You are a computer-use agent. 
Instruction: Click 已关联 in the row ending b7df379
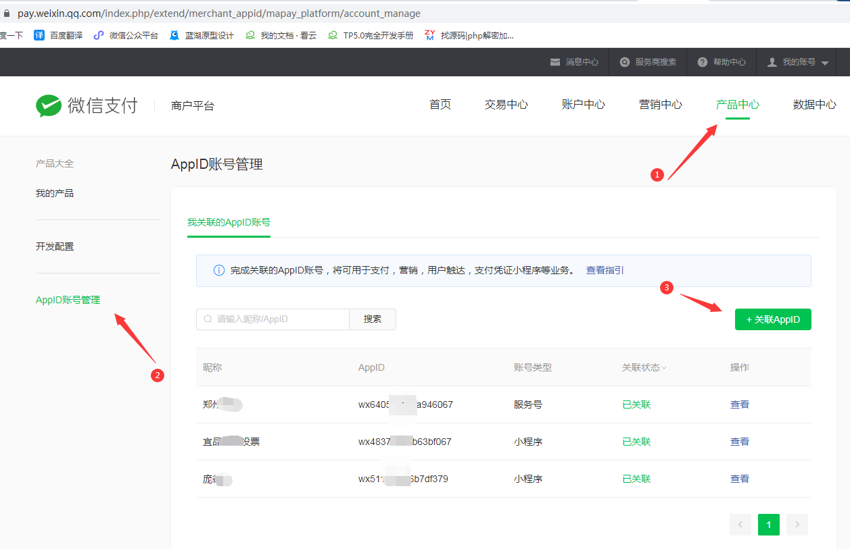[x=636, y=479]
